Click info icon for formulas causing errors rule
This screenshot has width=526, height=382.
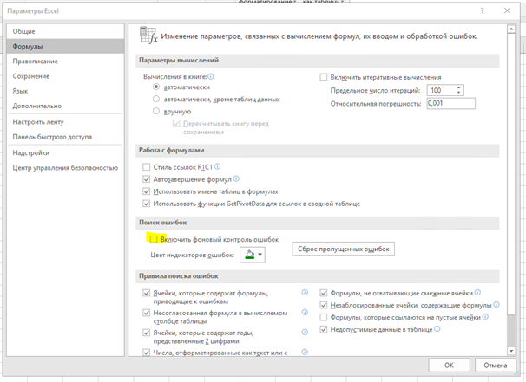click(x=305, y=292)
